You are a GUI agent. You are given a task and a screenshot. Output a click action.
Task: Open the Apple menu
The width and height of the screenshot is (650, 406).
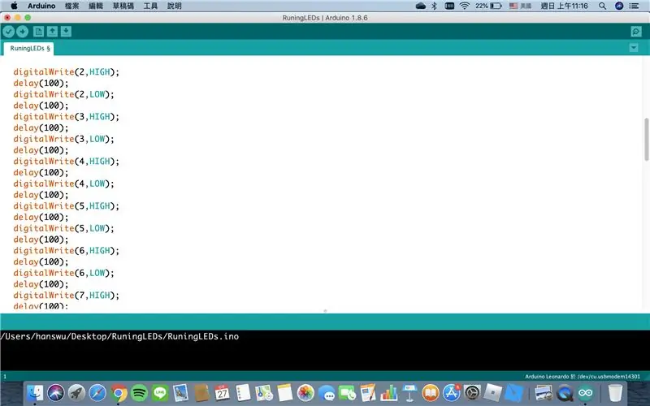click(x=14, y=6)
